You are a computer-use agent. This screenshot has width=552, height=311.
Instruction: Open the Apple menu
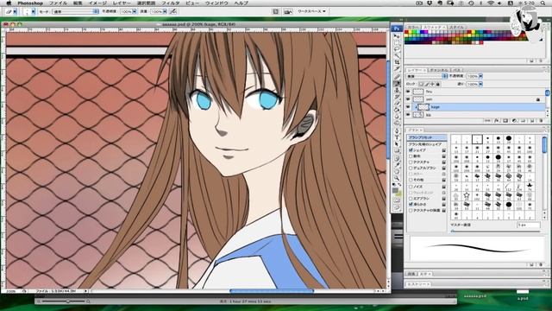coord(9,3)
